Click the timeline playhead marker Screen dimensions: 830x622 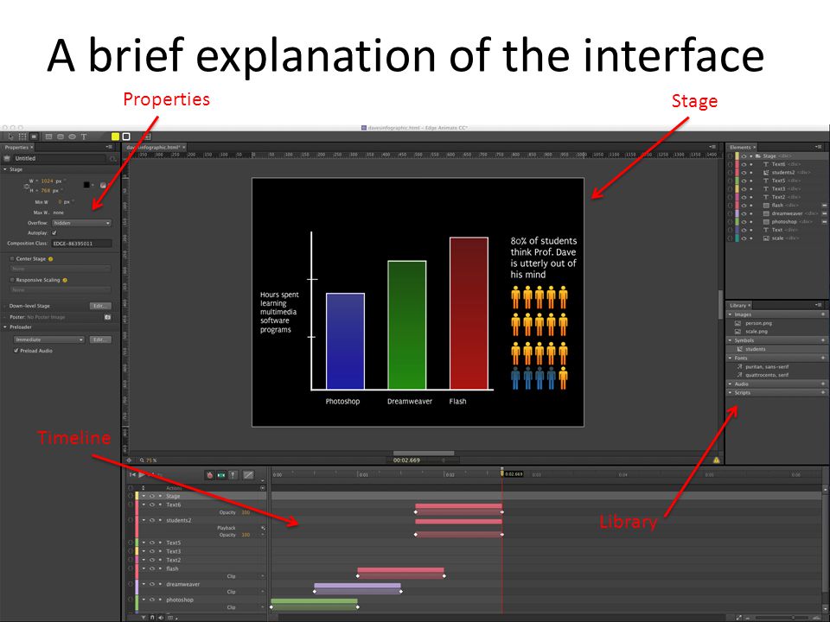click(x=501, y=473)
